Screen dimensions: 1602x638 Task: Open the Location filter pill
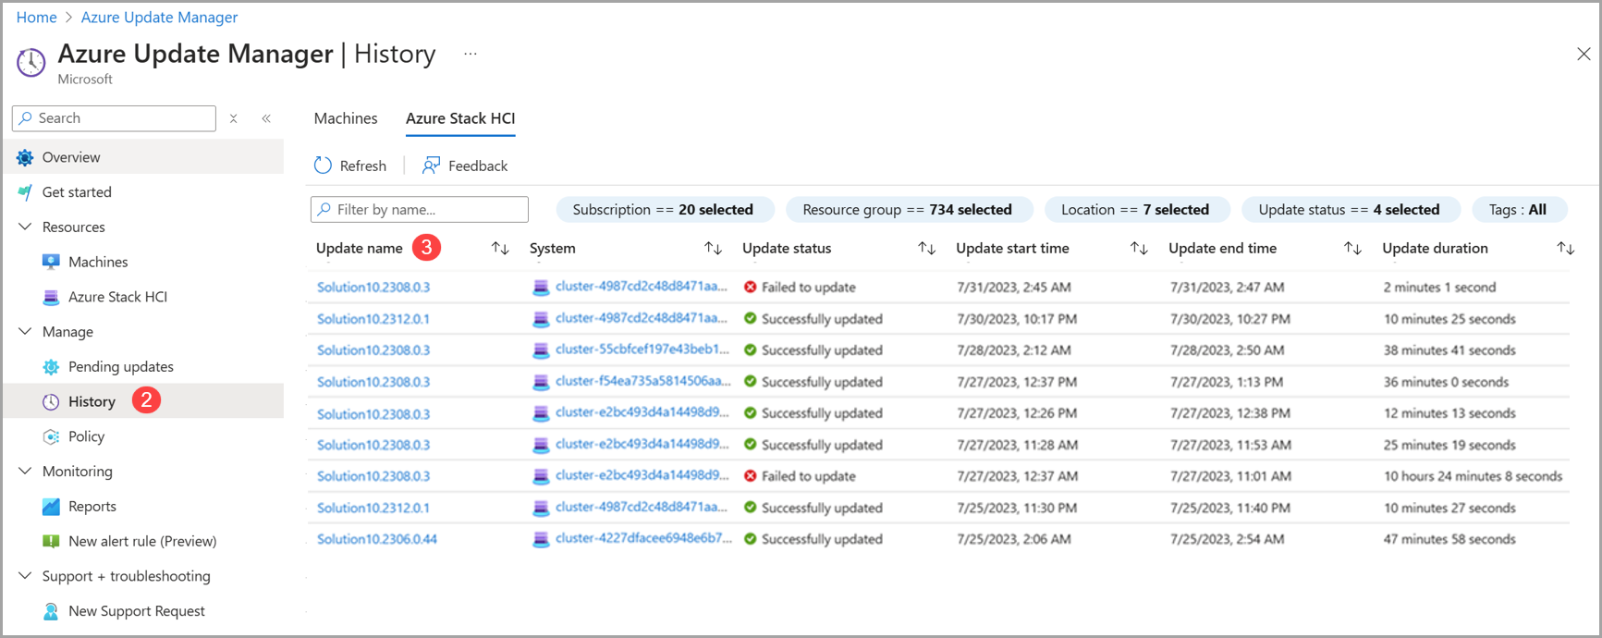coord(1135,210)
